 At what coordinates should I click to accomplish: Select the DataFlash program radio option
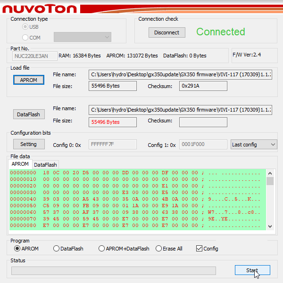pyautogui.click(x=57, y=249)
